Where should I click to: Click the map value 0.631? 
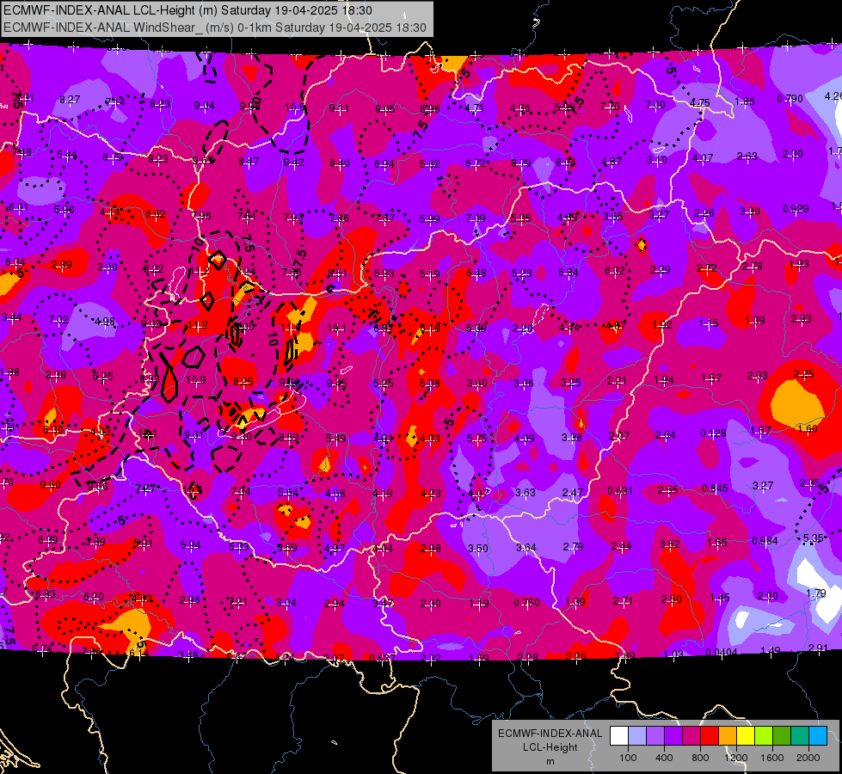click(620, 491)
